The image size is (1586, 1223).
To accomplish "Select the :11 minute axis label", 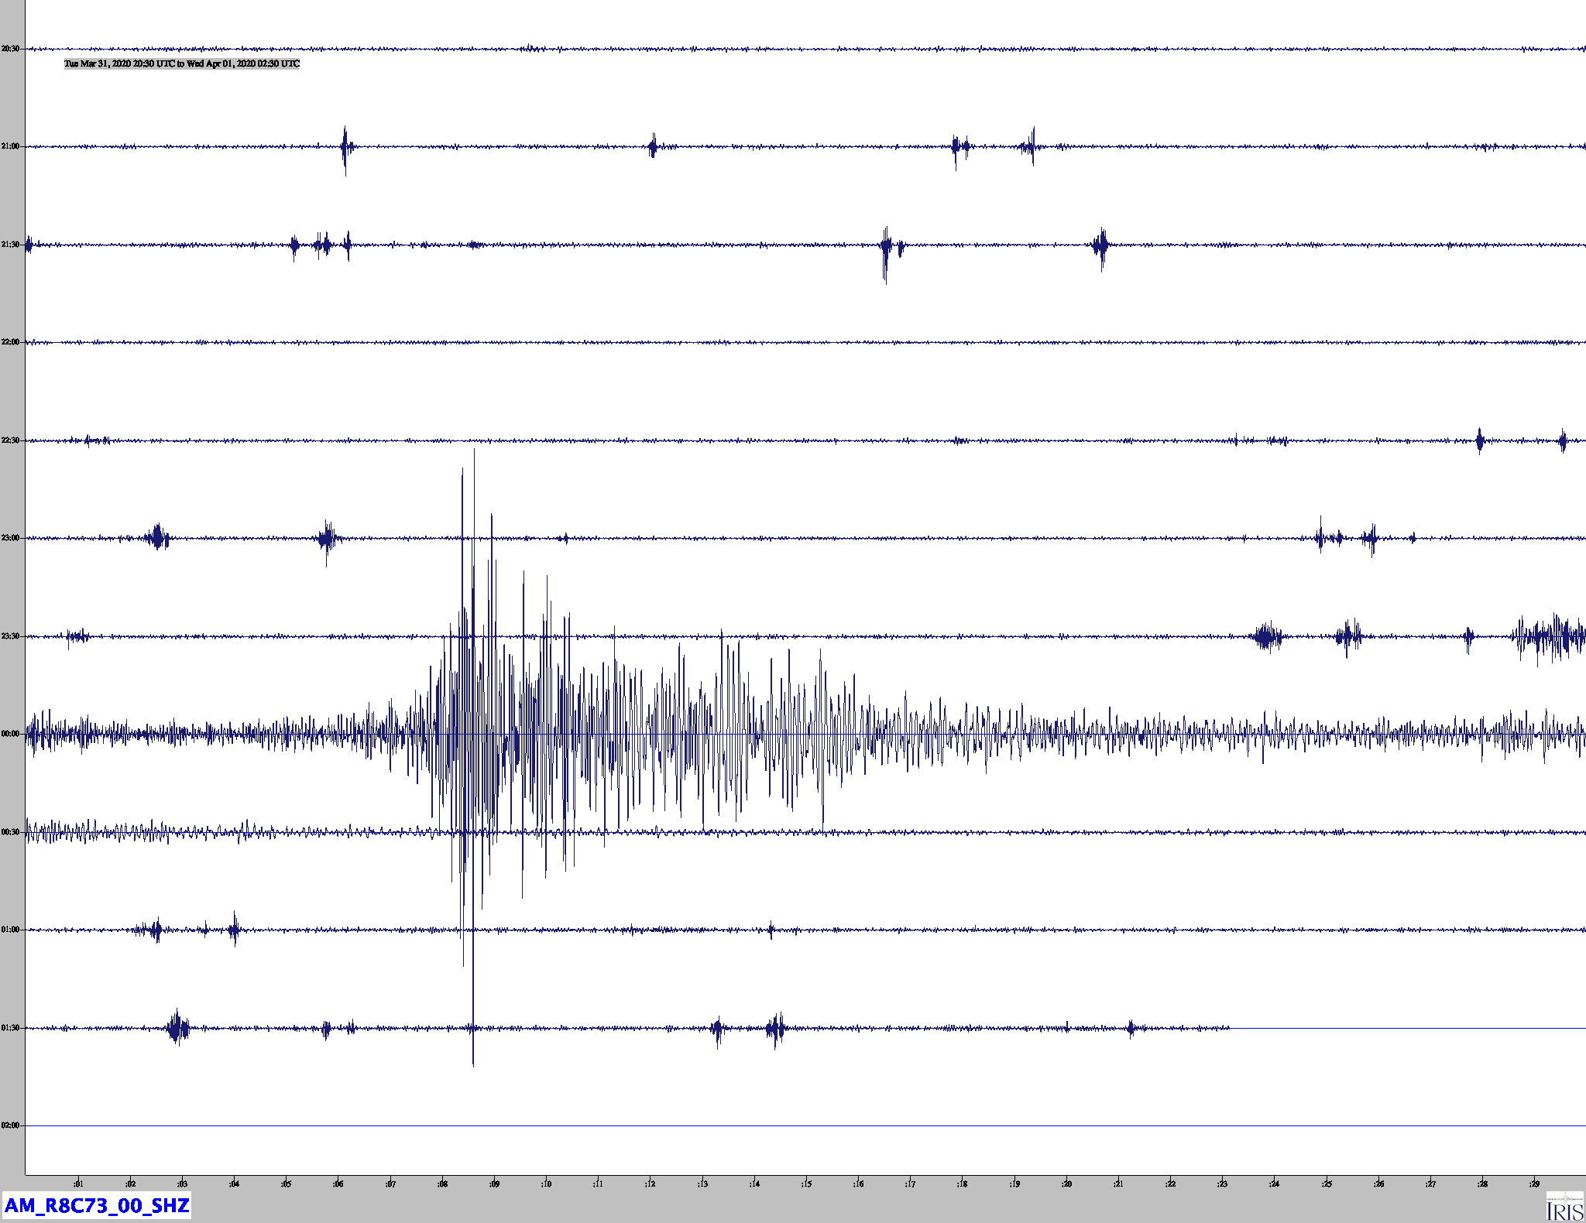I will tap(598, 1184).
